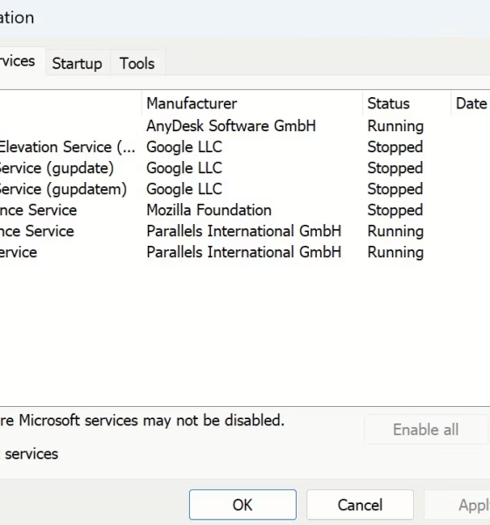The image size is (490, 525).
Task: Select last Parallels International GmbH row
Action: (x=245, y=252)
